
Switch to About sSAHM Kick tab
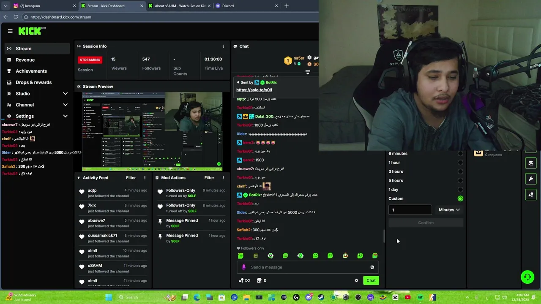pos(179,6)
